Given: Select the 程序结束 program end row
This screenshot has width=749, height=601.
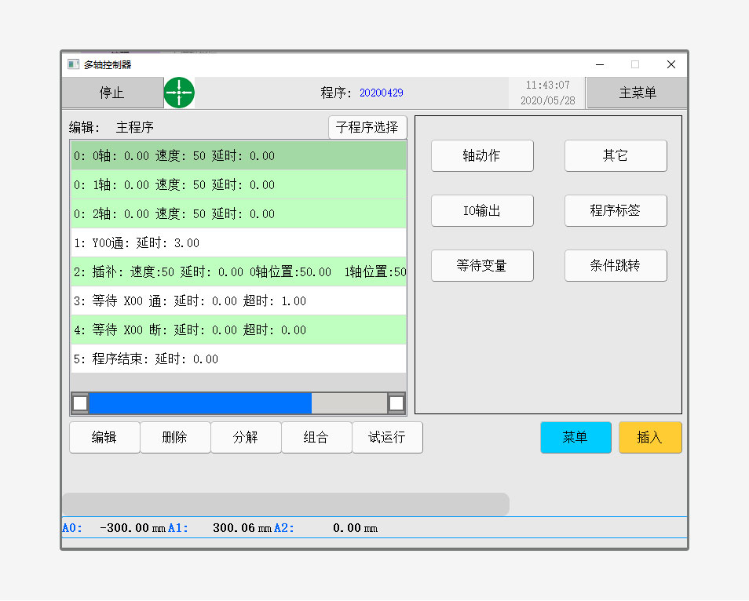Looking at the screenshot, I should [x=239, y=359].
